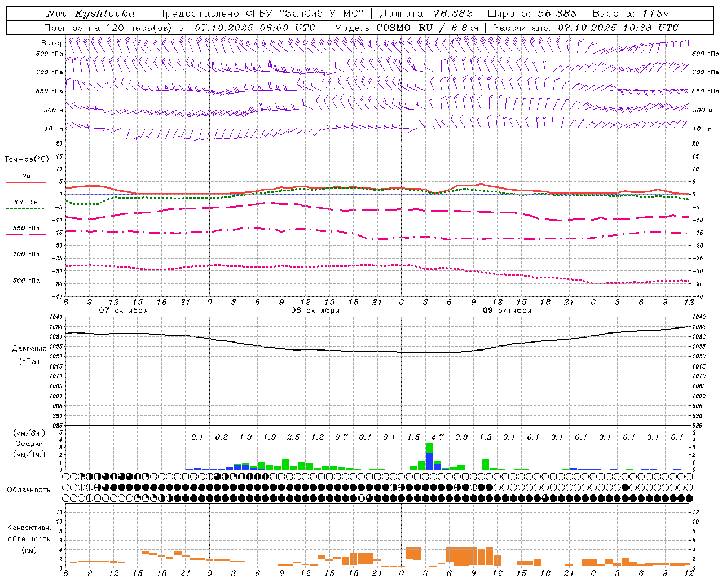Select the 0.9 precipitation total value
This screenshot has height=578, width=722.
coord(461,437)
